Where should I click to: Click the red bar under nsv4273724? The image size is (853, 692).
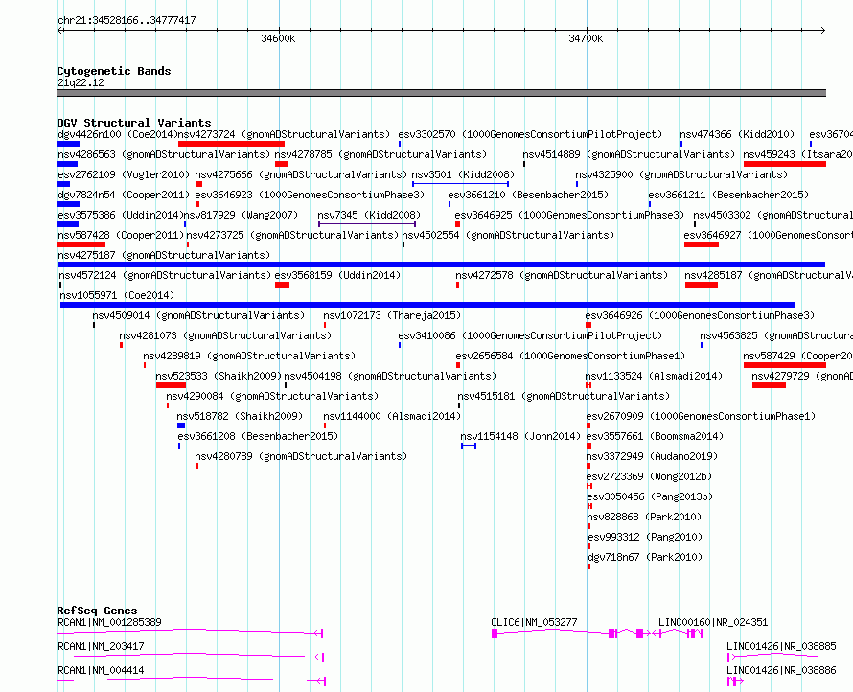231,144
